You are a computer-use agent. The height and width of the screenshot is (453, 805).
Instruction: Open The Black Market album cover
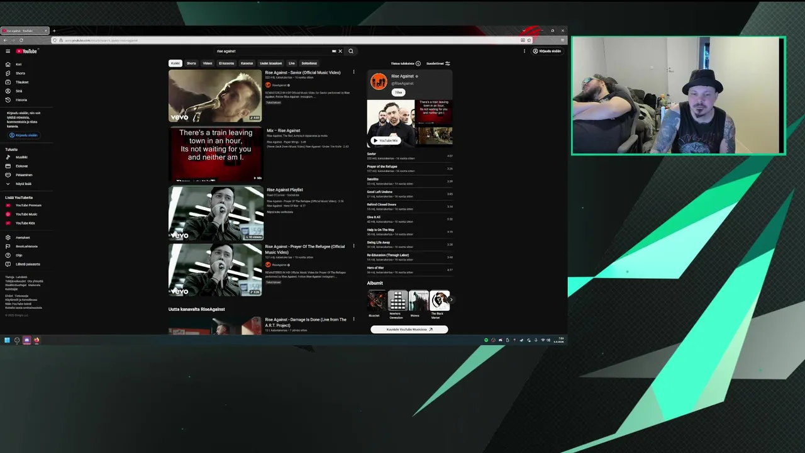(x=439, y=301)
